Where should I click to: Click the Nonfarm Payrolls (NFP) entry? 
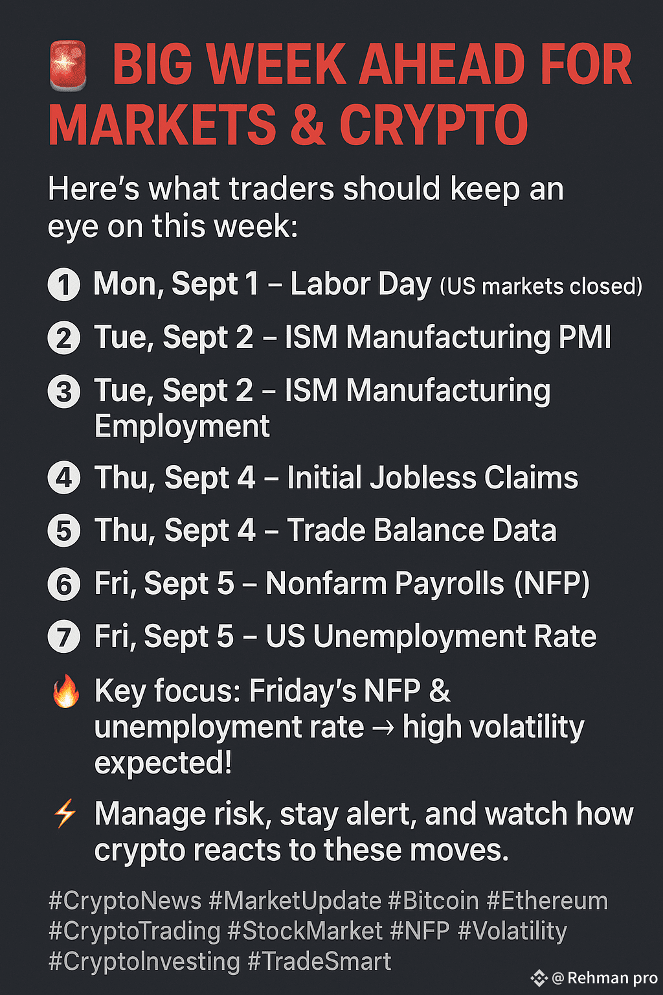[342, 584]
